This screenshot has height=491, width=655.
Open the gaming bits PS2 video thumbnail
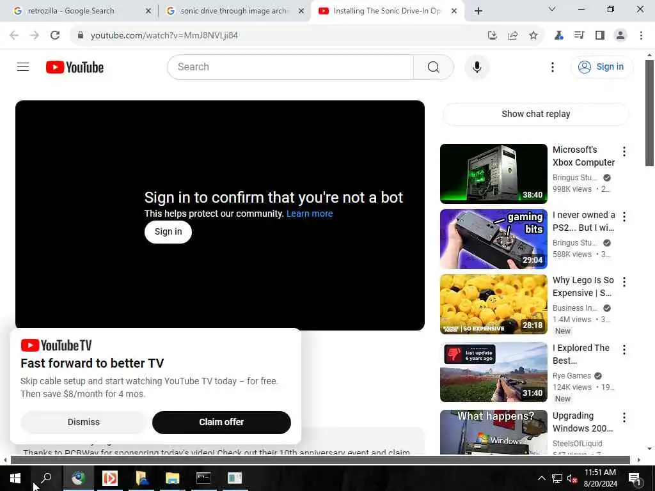[493, 239]
